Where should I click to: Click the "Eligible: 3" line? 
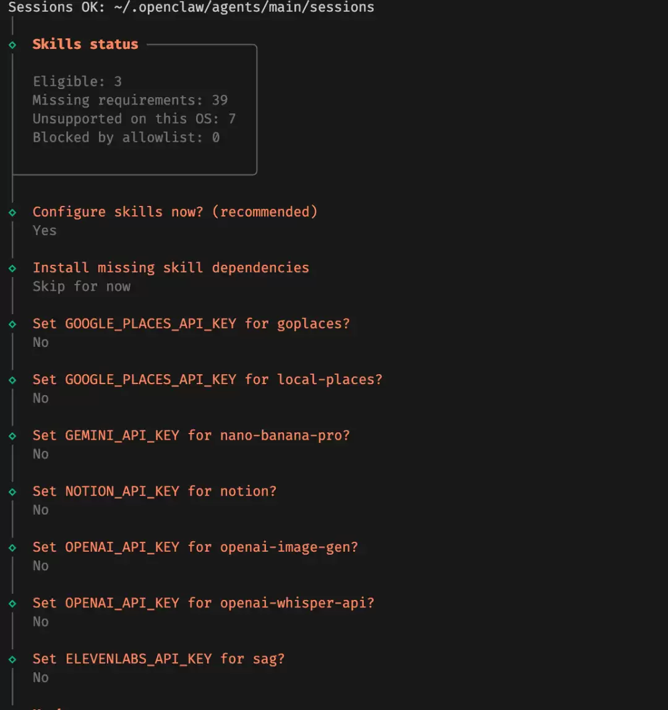[77, 82]
